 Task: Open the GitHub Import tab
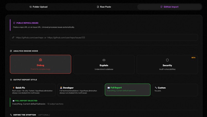(x=170, y=7)
